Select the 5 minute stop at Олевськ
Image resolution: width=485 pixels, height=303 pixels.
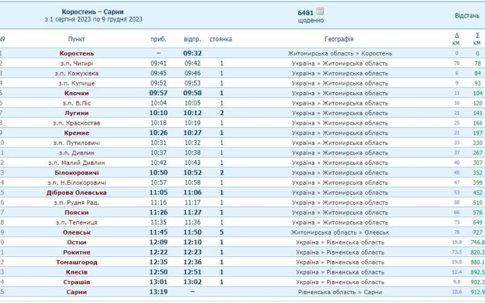(x=221, y=232)
